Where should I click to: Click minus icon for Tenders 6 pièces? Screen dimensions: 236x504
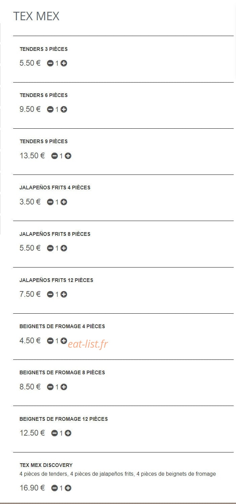point(50,109)
